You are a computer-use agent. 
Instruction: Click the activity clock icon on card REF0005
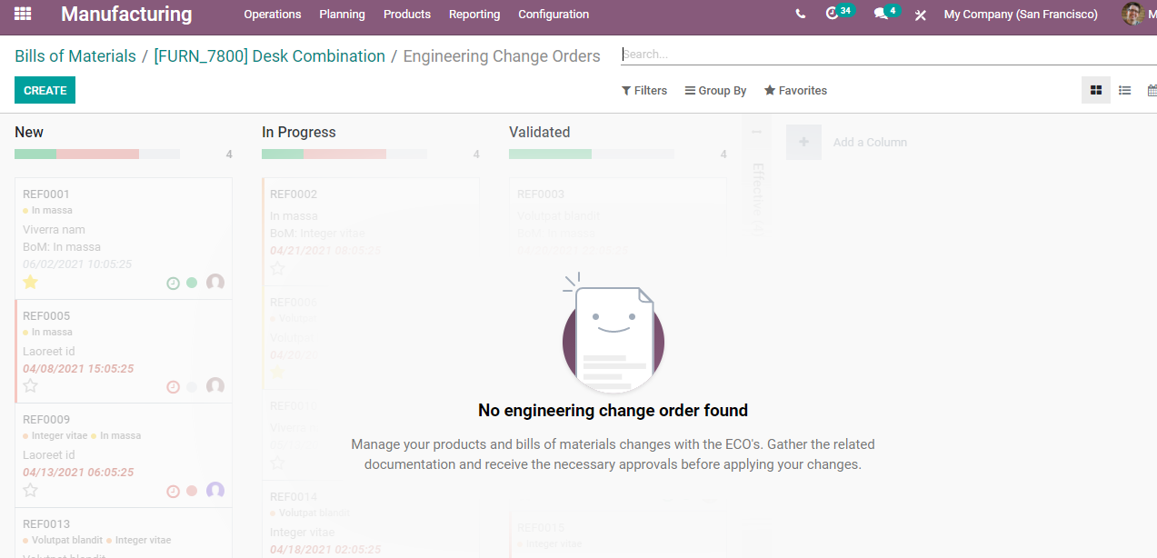[x=173, y=386]
